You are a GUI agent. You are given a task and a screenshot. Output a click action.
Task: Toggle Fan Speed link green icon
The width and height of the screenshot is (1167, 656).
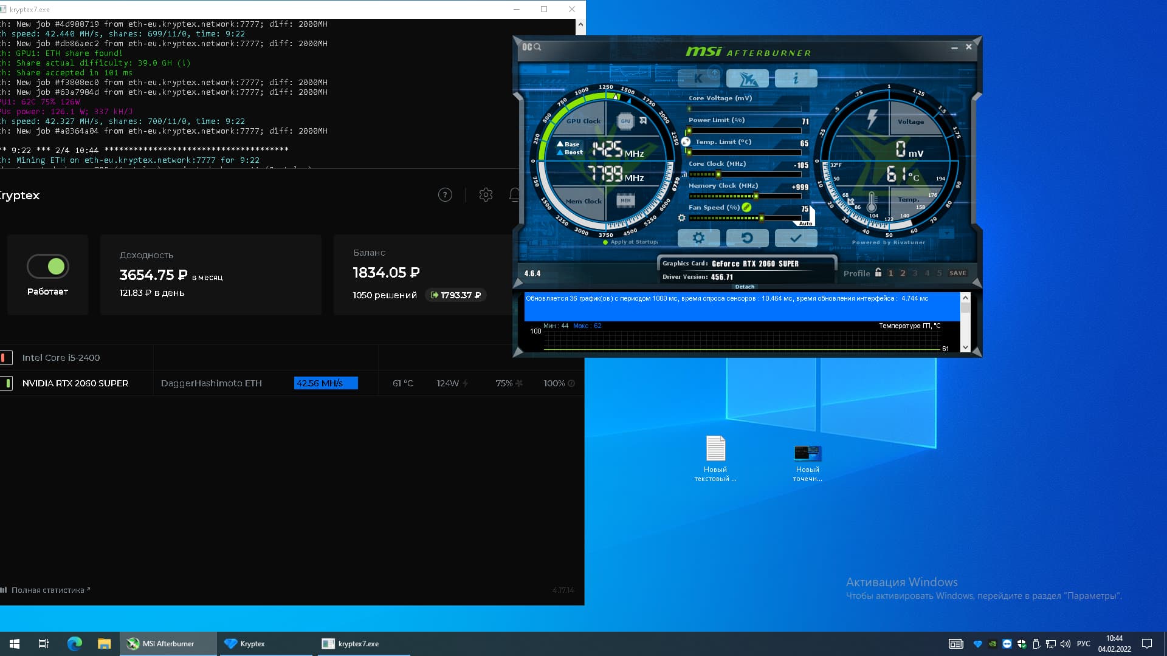[x=746, y=207]
